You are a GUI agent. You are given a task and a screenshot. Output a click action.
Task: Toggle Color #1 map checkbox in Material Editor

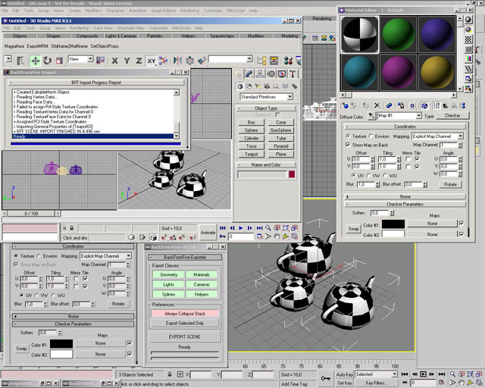point(462,223)
